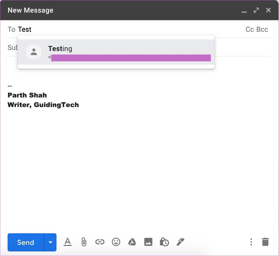
Task: Attach a file using the paperclip icon
Action: click(84, 242)
